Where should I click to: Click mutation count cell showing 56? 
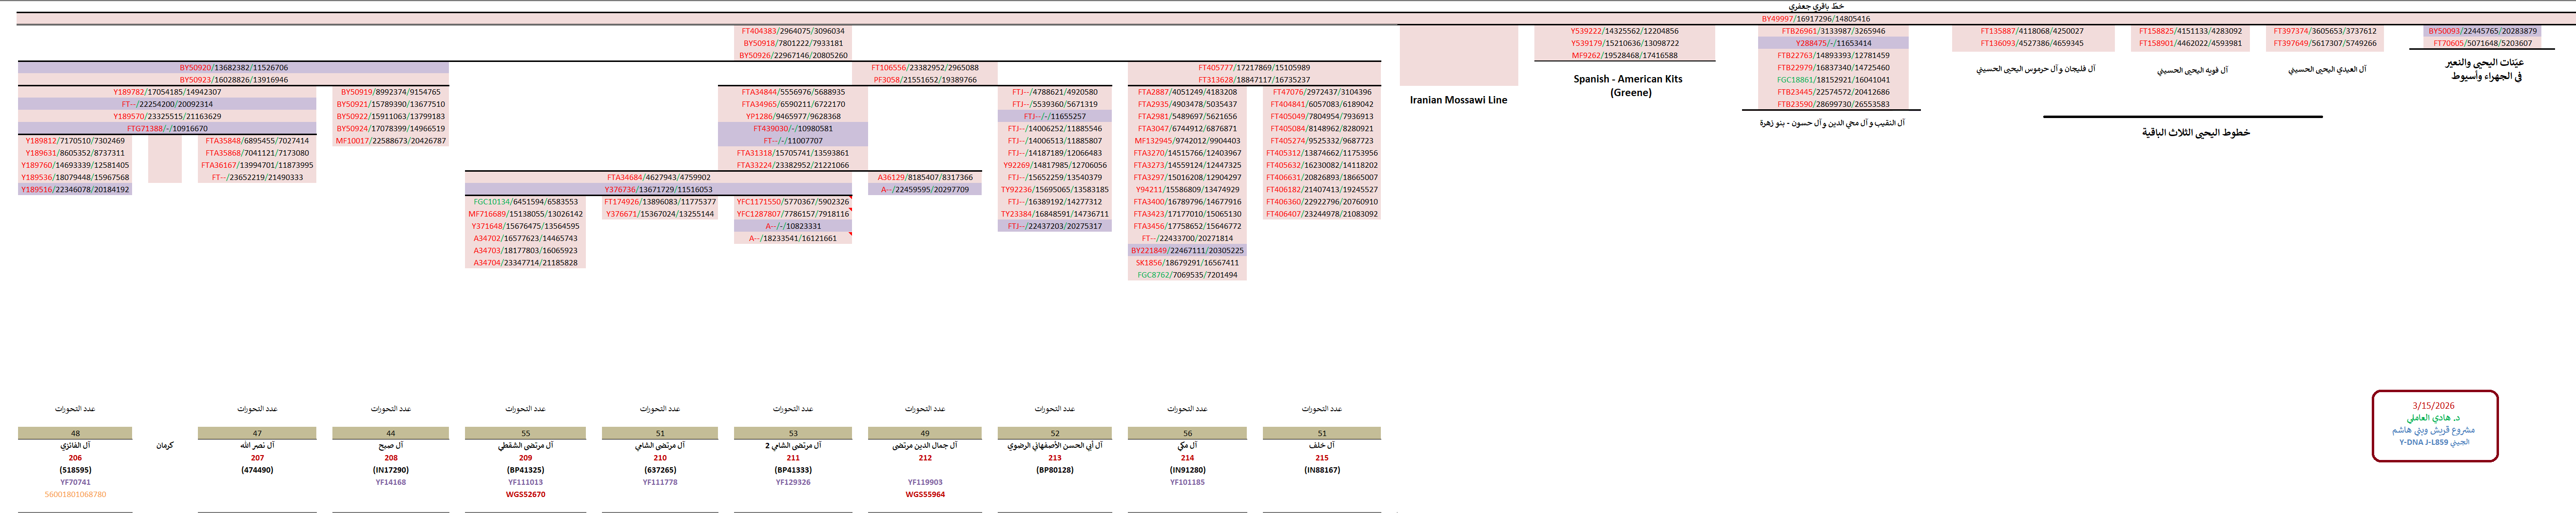point(1187,434)
